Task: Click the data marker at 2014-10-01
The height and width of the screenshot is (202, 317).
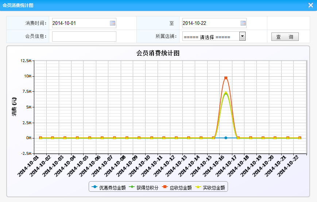Action: (40, 138)
